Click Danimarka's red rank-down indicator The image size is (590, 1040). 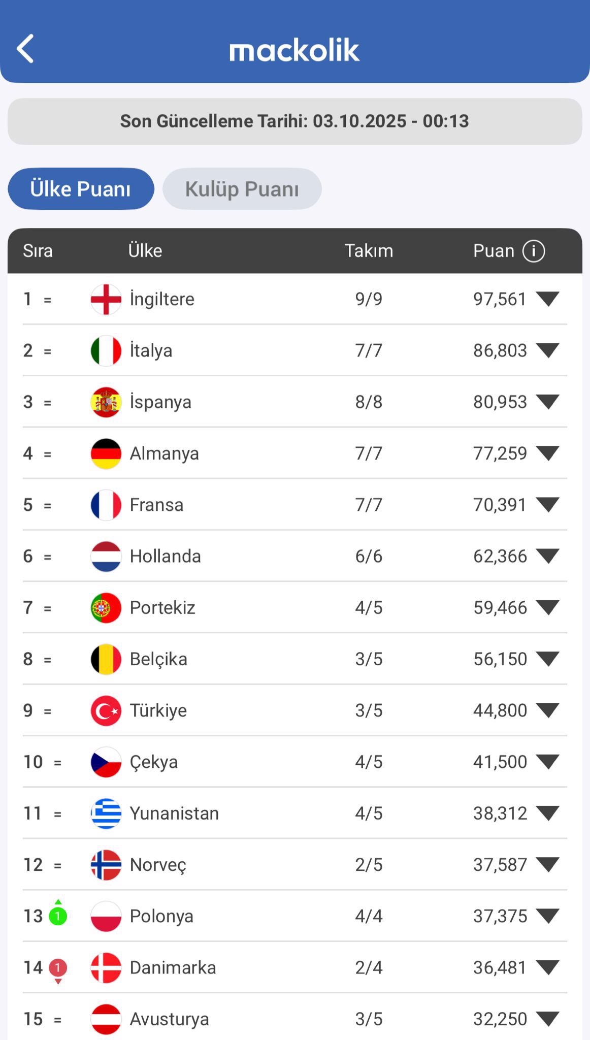(x=58, y=969)
